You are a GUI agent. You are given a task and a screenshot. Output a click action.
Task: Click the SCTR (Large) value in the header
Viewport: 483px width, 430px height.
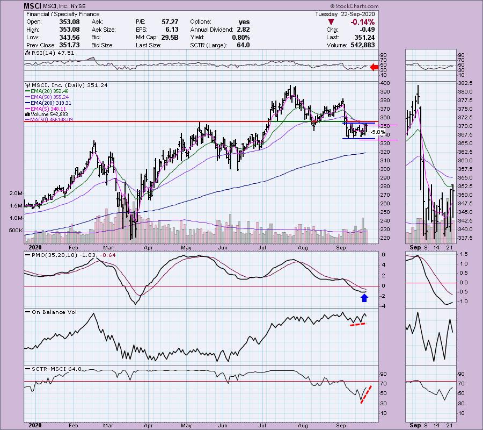(243, 45)
